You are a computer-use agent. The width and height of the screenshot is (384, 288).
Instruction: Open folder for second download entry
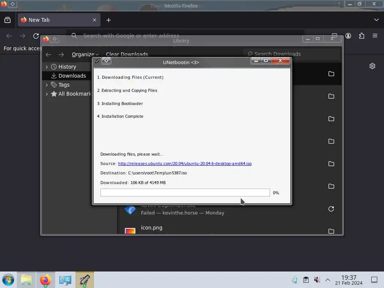click(331, 96)
